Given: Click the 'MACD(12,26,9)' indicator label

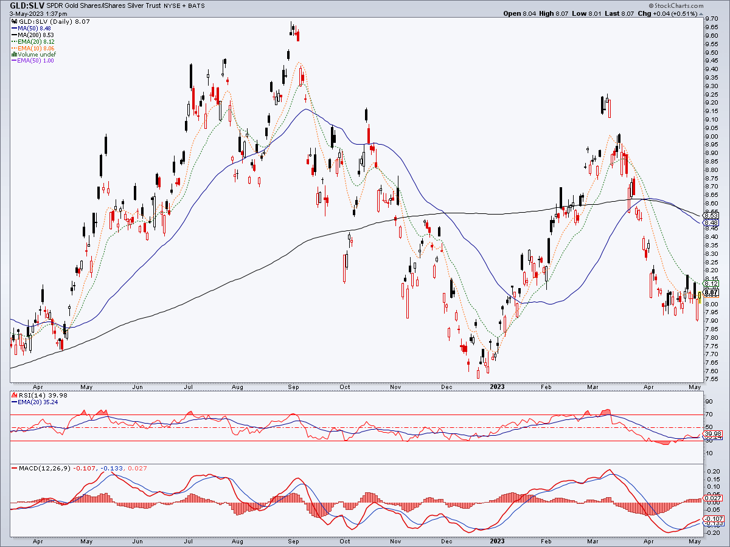Looking at the screenshot, I should click(43, 469).
